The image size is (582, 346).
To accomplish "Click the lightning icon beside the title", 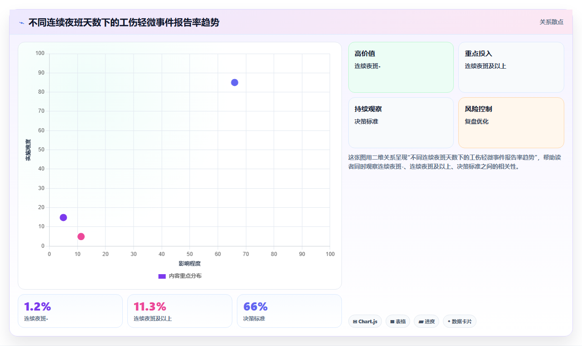I will pos(21,23).
